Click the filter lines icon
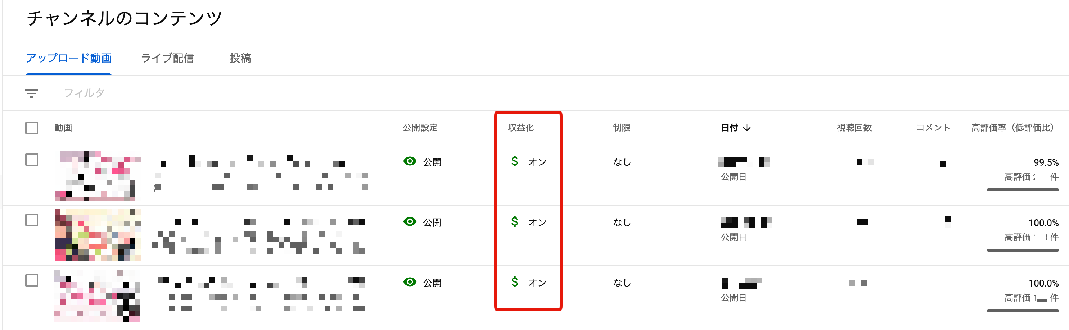1069x330 pixels. pos(32,93)
